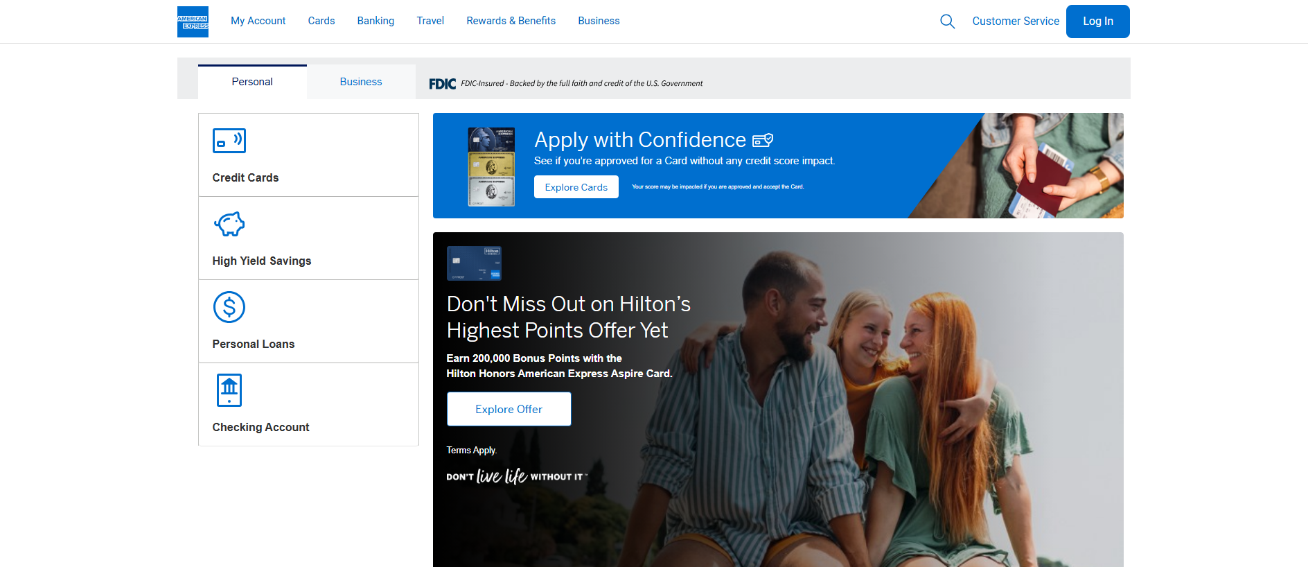Open the Cards menu
The height and width of the screenshot is (567, 1308).
pyautogui.click(x=321, y=21)
